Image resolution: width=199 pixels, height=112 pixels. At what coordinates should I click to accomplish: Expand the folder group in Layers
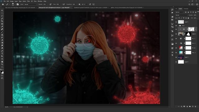click(x=178, y=26)
